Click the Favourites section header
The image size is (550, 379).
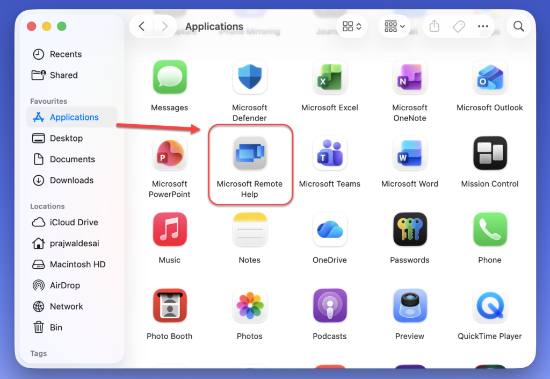point(48,102)
